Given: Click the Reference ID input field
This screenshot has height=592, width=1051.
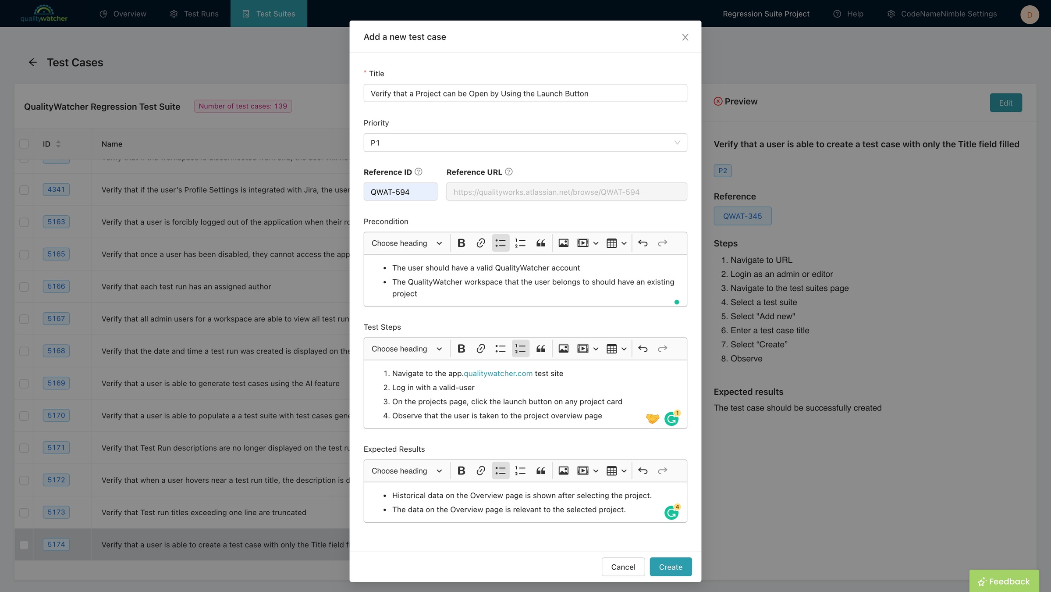Looking at the screenshot, I should [x=401, y=191].
